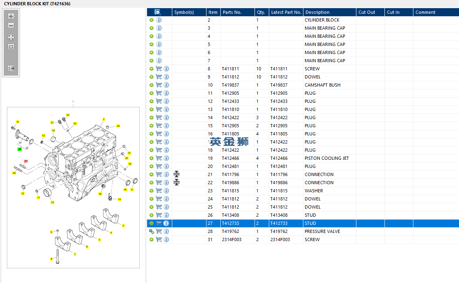Open info for WASHER row
459x283 pixels.
click(166, 191)
